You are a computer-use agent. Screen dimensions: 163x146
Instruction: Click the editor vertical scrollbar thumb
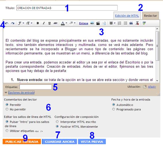coord(157,46)
